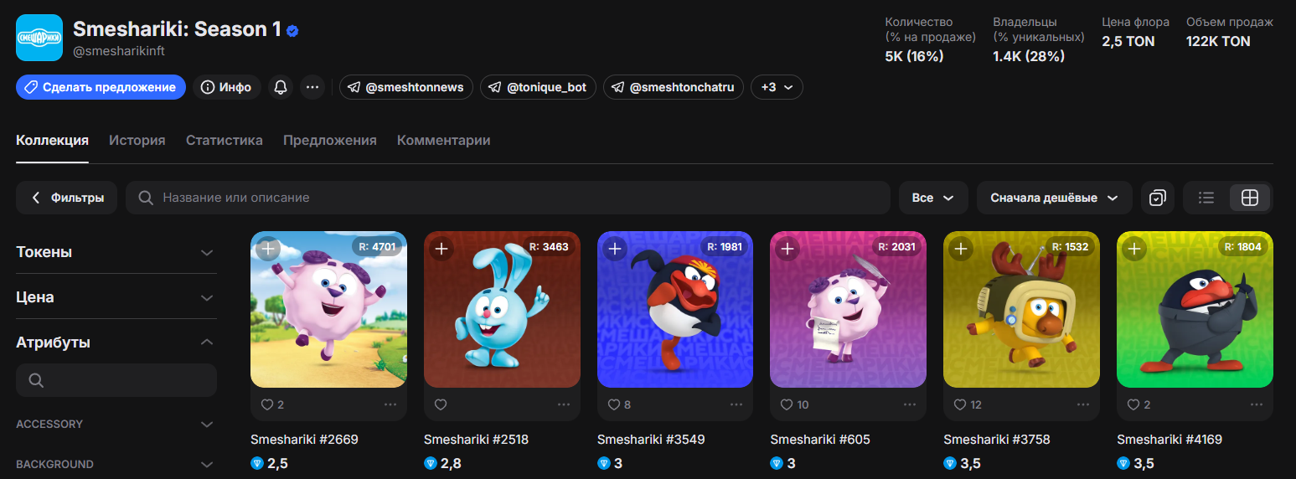Open three-dots menu on Smeshariki #4169 card
The width and height of the screenshot is (1296, 479).
(x=1256, y=404)
